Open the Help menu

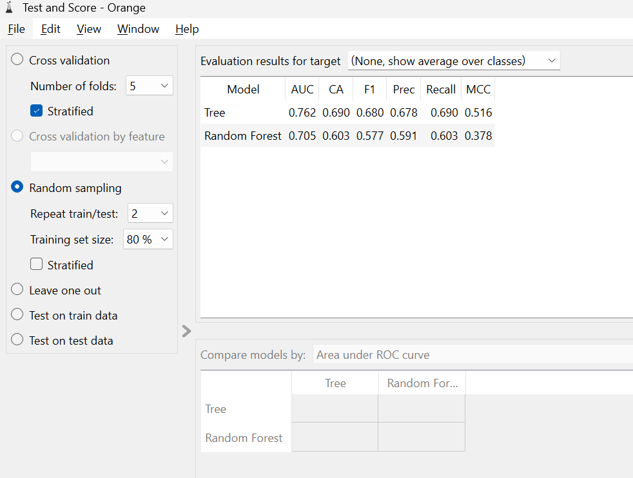pyautogui.click(x=187, y=29)
